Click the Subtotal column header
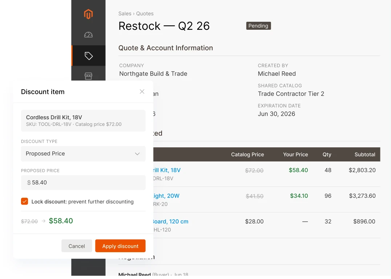 pyautogui.click(x=365, y=155)
